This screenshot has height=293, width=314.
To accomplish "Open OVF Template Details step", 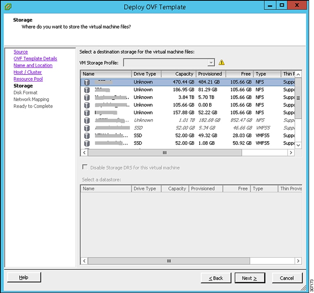I will [x=35, y=59].
